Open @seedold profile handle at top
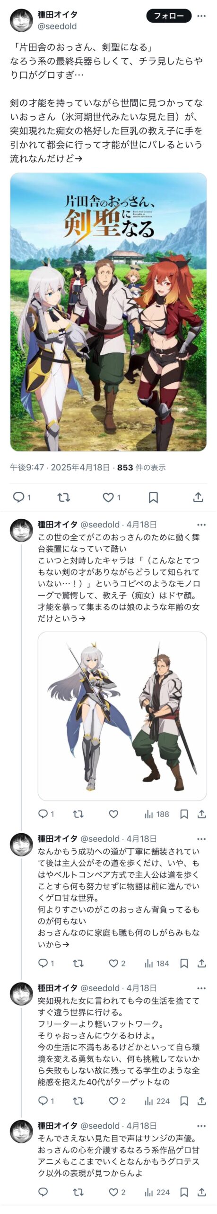217x1214 pixels. tap(57, 27)
